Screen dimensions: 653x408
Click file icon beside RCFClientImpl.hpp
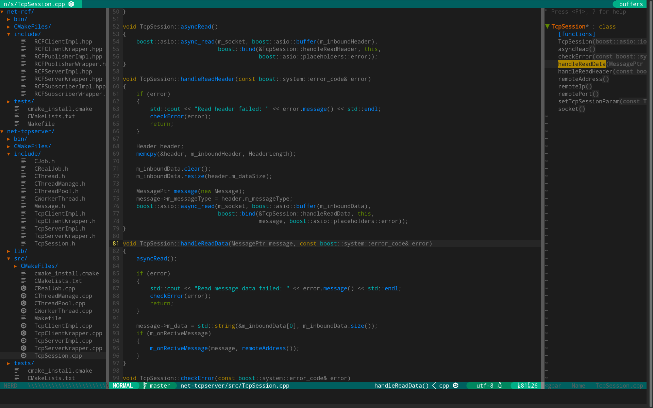(23, 41)
